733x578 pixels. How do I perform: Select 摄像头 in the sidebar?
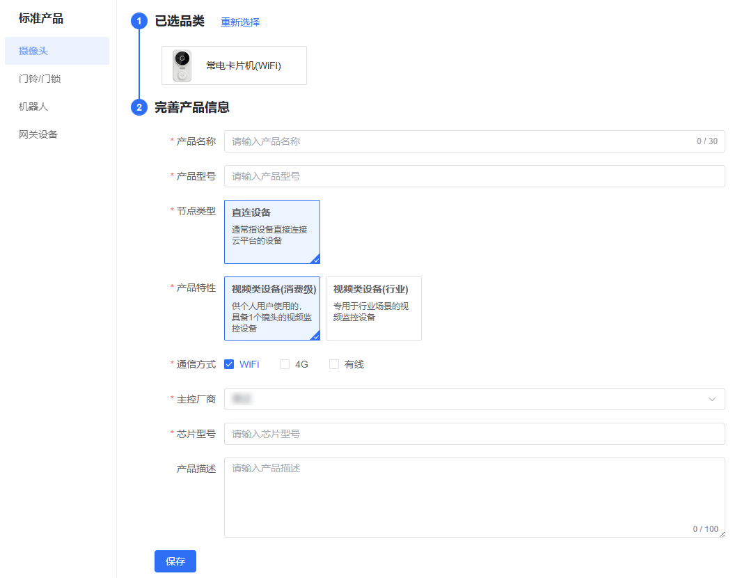57,51
